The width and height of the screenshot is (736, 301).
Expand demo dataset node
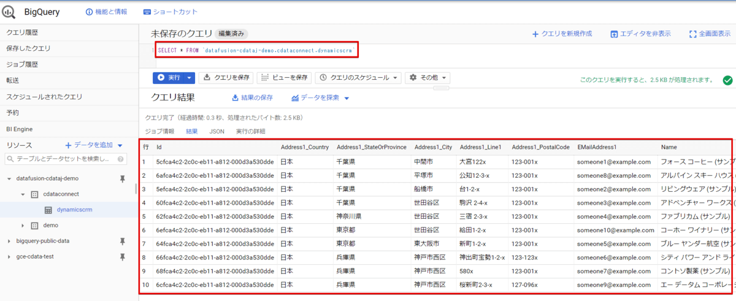pyautogui.click(x=22, y=226)
